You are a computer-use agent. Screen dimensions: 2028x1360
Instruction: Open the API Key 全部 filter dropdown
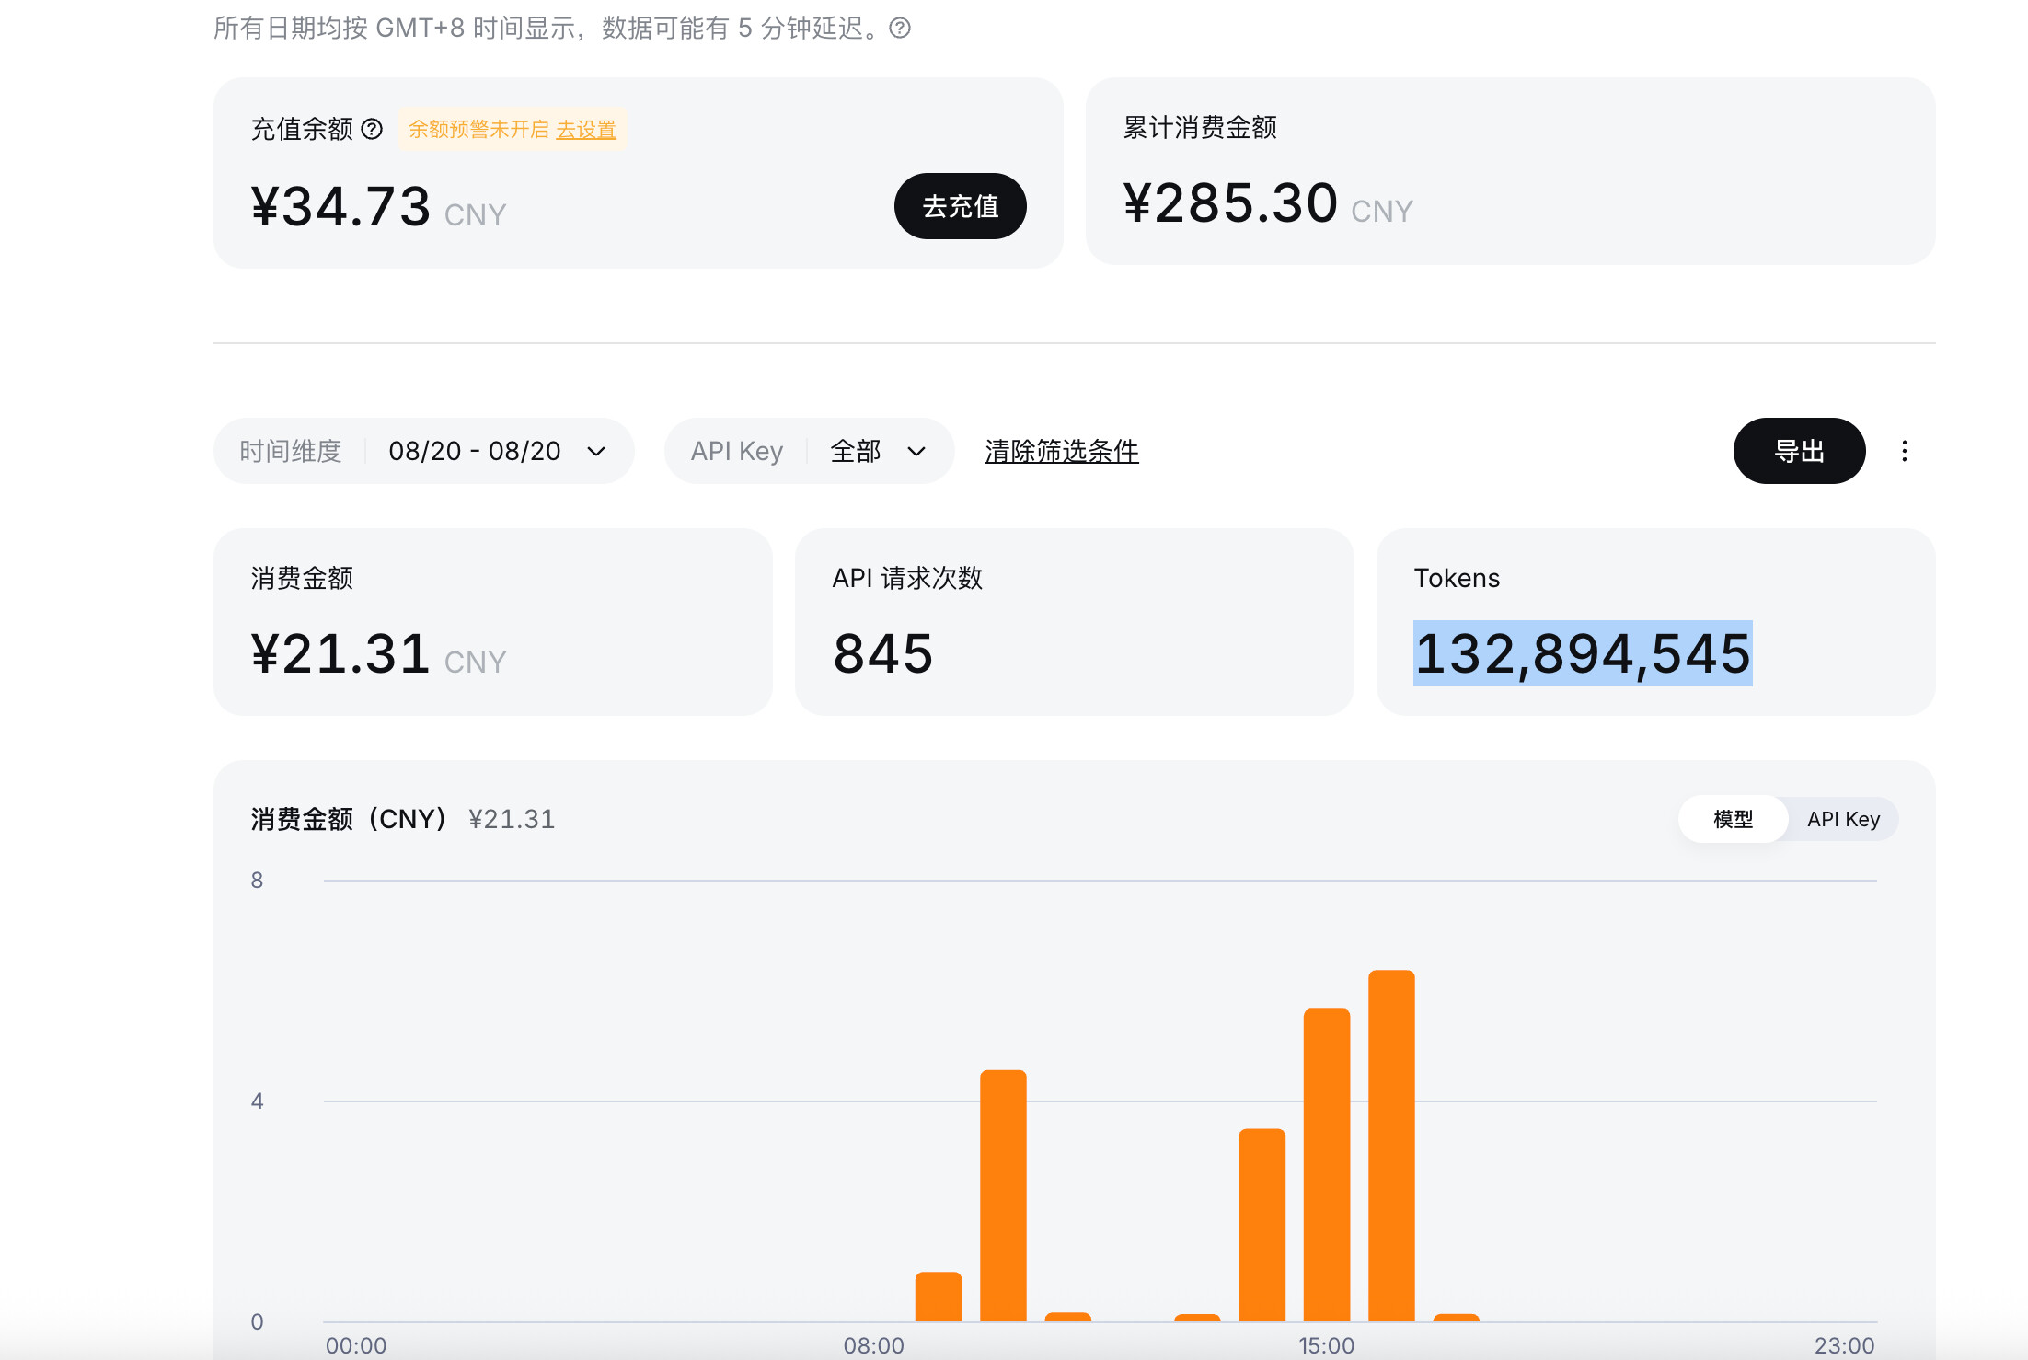pos(809,451)
